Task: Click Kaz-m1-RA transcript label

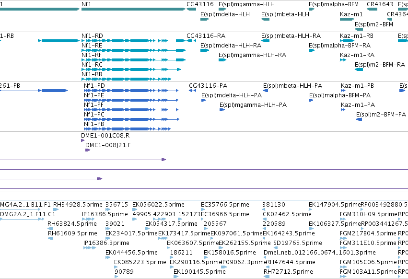Action: tap(357, 55)
